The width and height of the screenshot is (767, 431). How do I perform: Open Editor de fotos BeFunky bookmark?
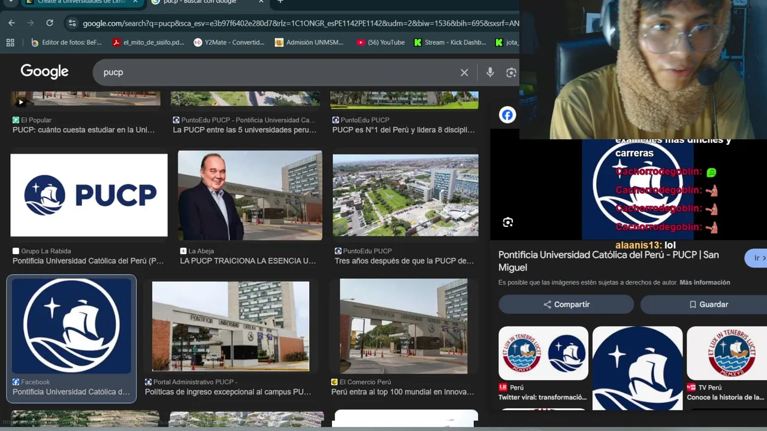tap(67, 43)
